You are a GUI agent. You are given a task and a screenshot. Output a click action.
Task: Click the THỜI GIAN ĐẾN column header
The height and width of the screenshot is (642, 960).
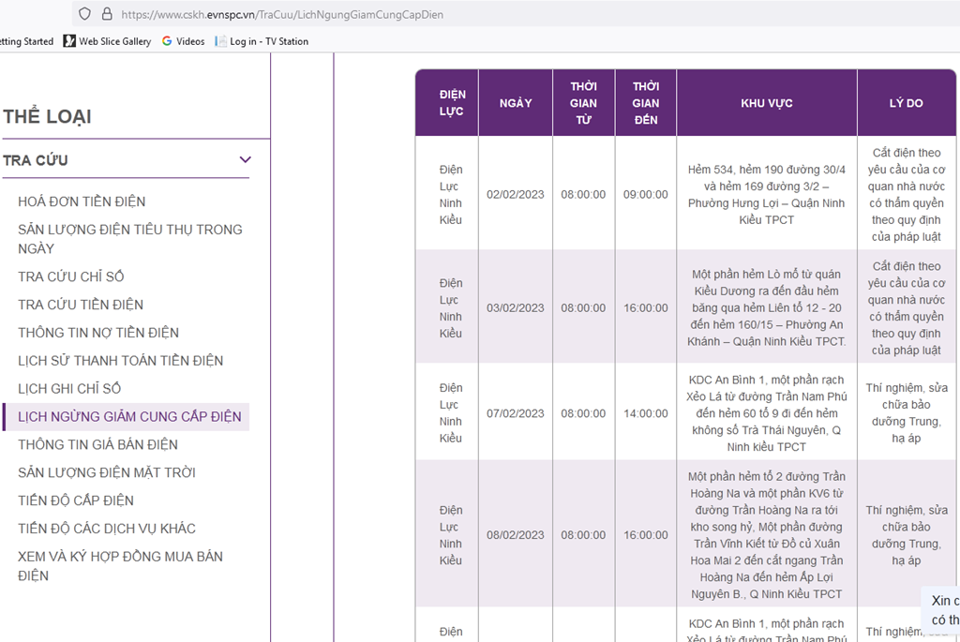click(x=646, y=103)
